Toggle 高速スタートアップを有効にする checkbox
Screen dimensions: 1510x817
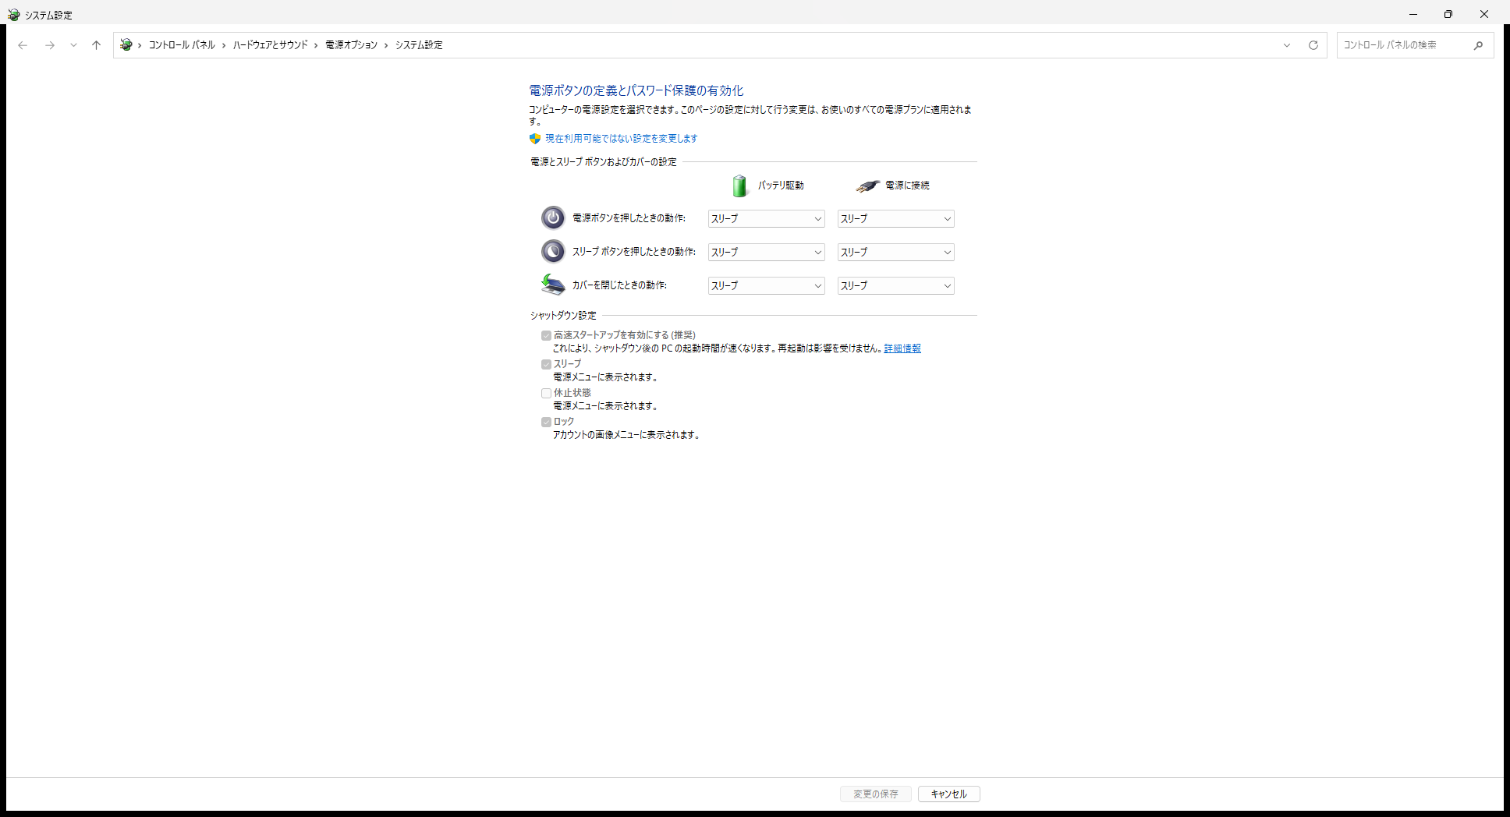click(546, 335)
